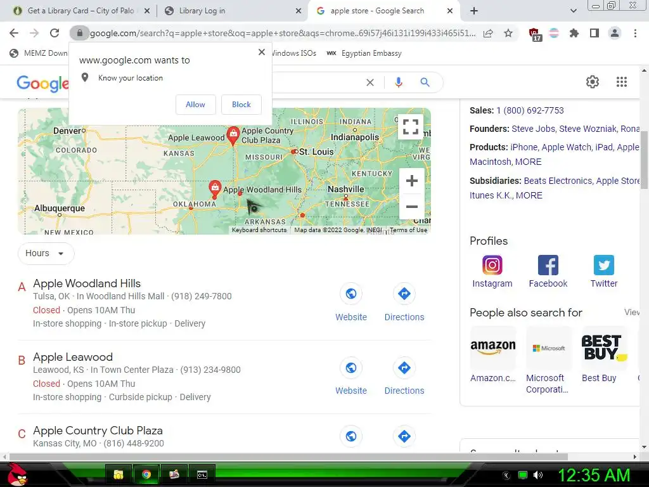
Task: Open the striped flag extension icon
Action: coord(554,33)
